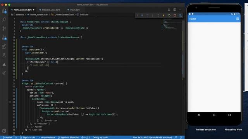Tap Android recents square button on emulator
This screenshot has width=248, height=139.
click(229, 115)
